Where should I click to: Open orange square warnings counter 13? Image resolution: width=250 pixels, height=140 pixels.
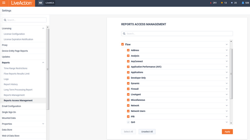[224, 3]
